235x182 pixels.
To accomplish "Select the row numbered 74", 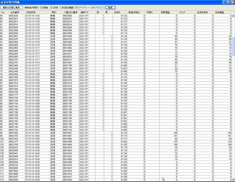I will (x=116, y=62).
